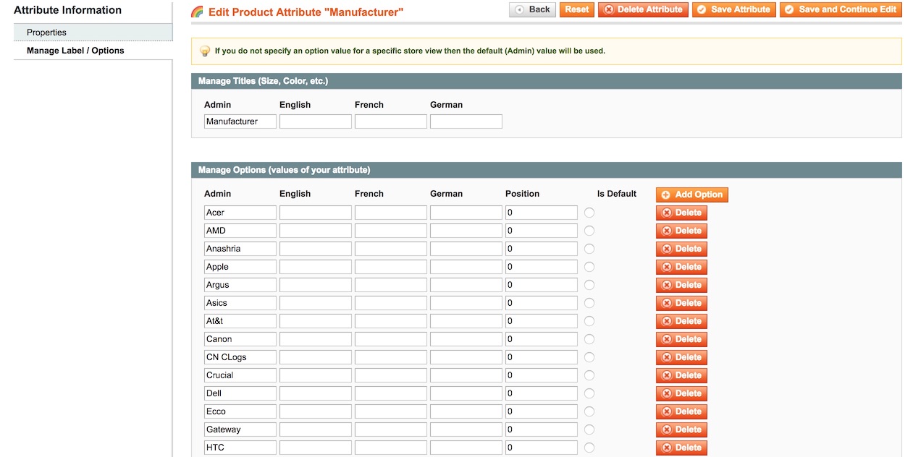Image resolution: width=913 pixels, height=457 pixels.
Task: Set Ecco as default option
Action: 589,411
